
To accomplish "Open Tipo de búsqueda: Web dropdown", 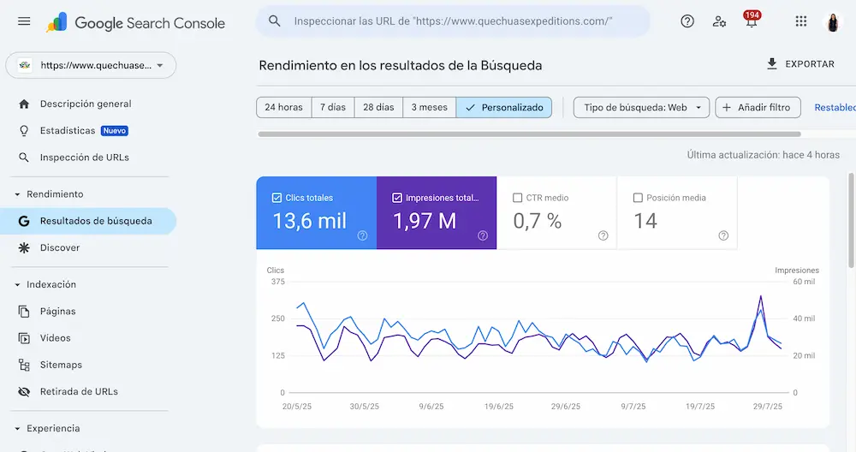I will point(641,108).
